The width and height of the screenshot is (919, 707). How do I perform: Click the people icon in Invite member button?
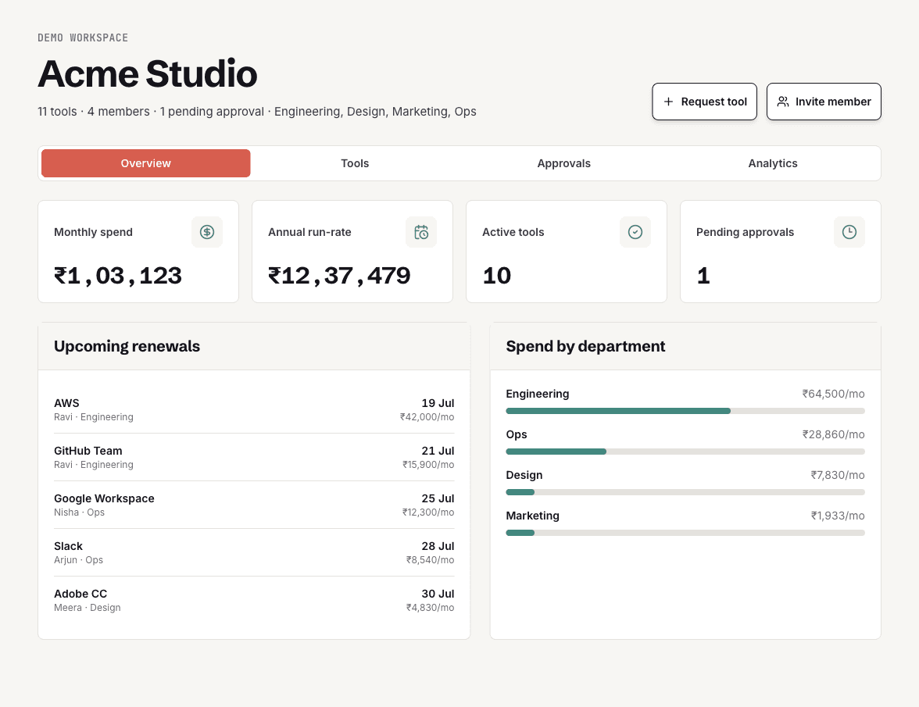point(783,102)
